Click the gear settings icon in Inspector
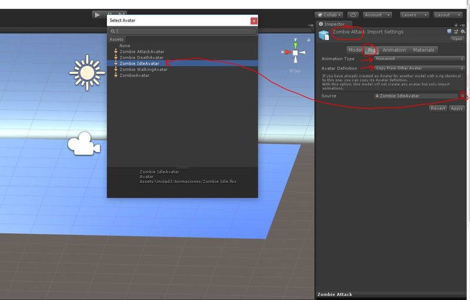 click(463, 32)
